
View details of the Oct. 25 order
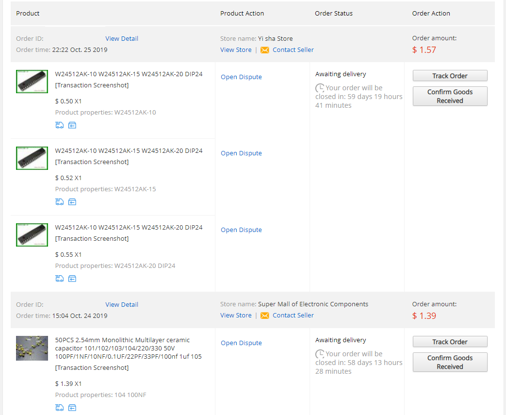[x=122, y=38]
